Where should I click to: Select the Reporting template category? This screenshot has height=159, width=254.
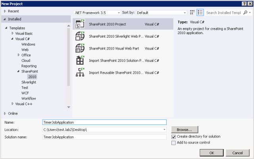coord(29,66)
